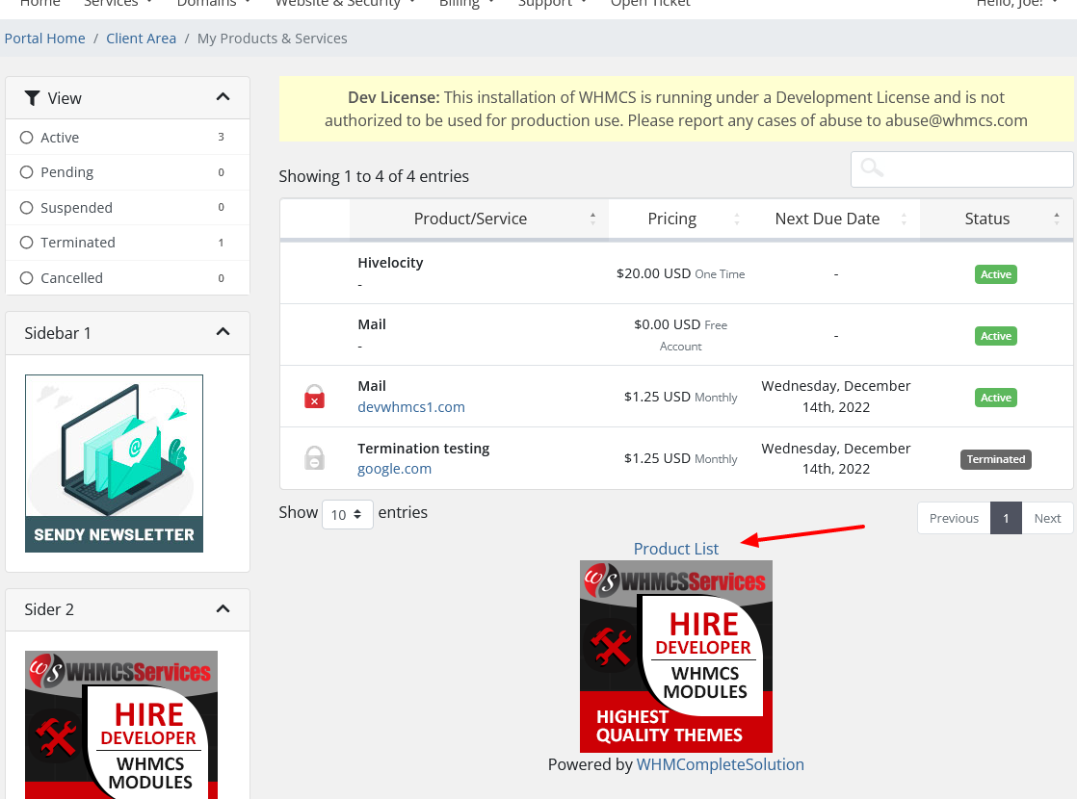
Task: Click the Previous pagination button
Action: pyautogui.click(x=954, y=518)
